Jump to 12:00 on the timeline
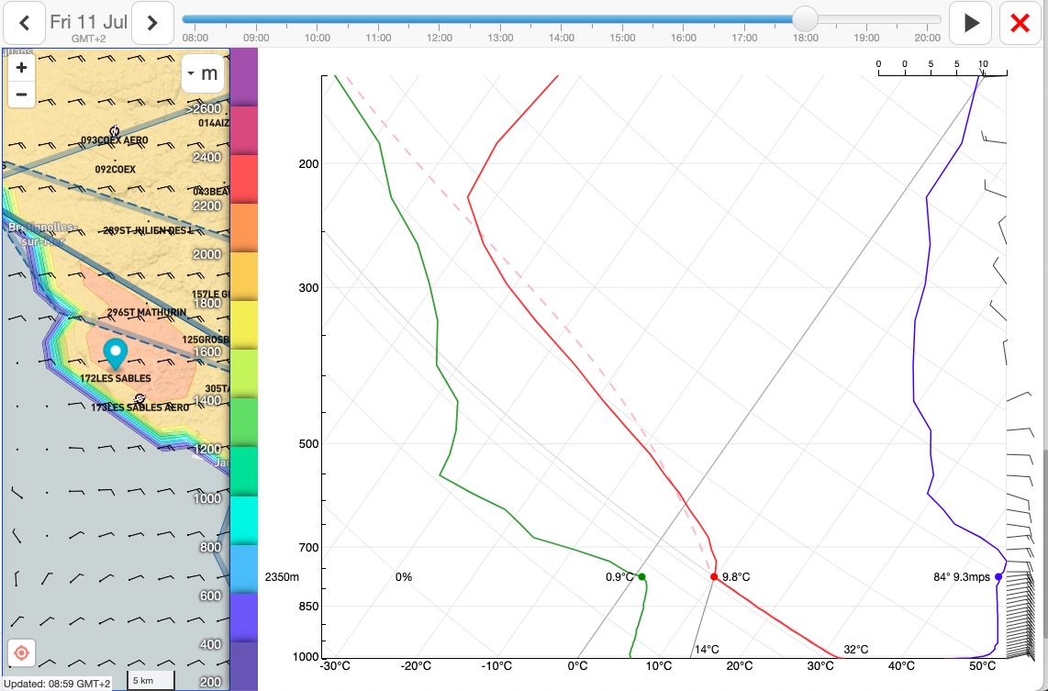This screenshot has width=1048, height=691. click(440, 19)
